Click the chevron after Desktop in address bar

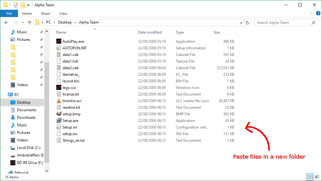tap(75, 23)
